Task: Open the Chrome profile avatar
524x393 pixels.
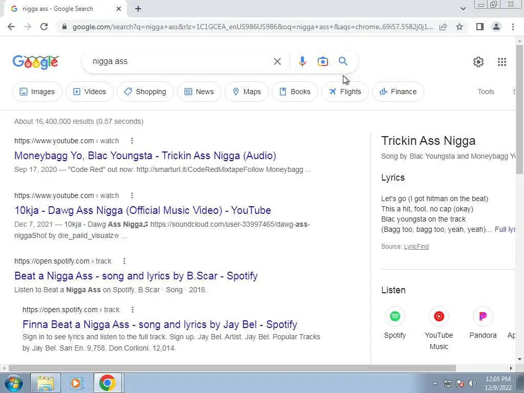Action: point(496,27)
